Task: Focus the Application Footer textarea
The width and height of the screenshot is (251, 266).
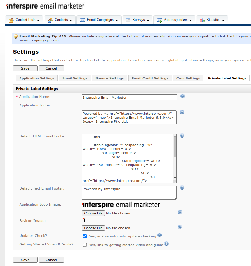Action: pyautogui.click(x=129, y=118)
